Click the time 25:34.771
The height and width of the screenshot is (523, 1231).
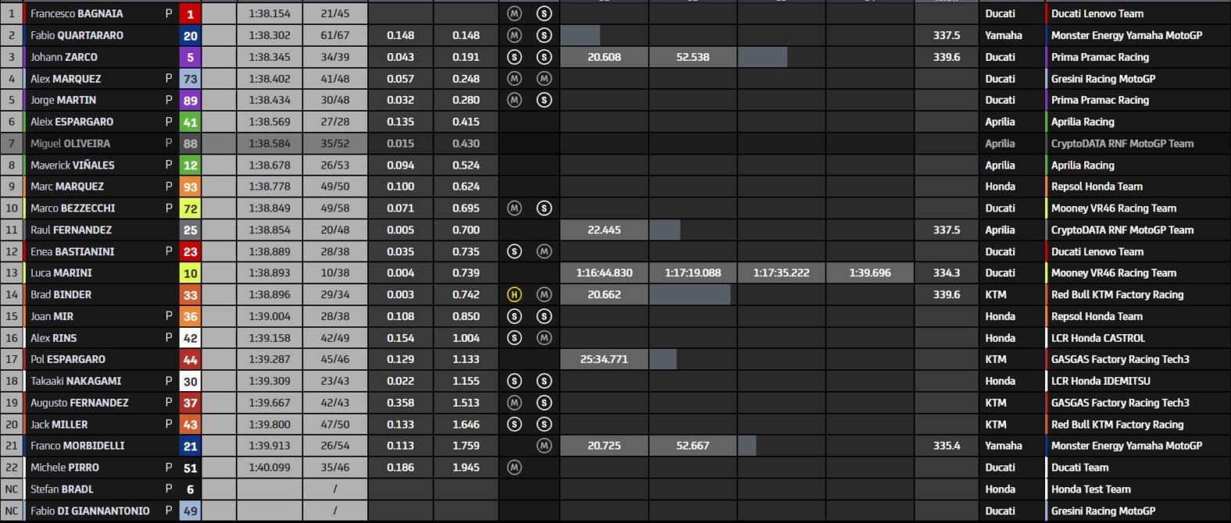tap(604, 359)
